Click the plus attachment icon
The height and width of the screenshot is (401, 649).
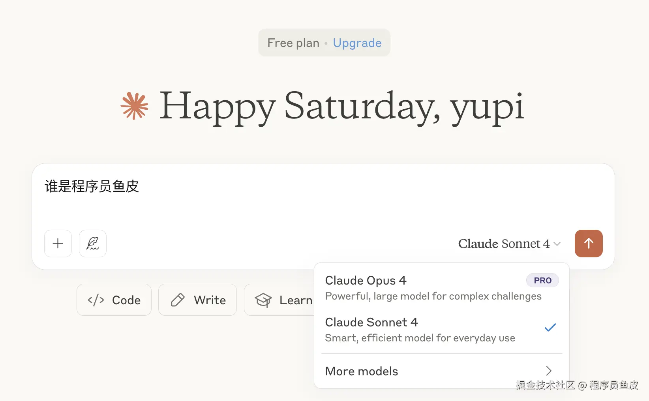58,244
